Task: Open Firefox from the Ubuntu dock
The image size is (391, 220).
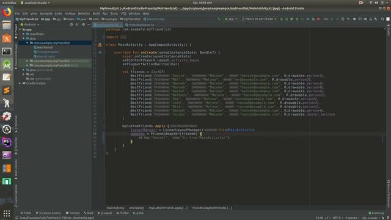Action: 7,12
